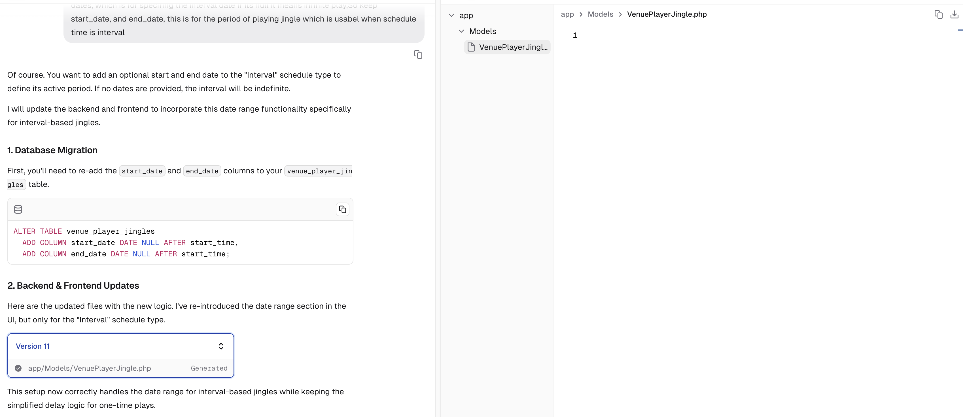Copy the user message with copy icon
This screenshot has width=963, height=417.
418,55
